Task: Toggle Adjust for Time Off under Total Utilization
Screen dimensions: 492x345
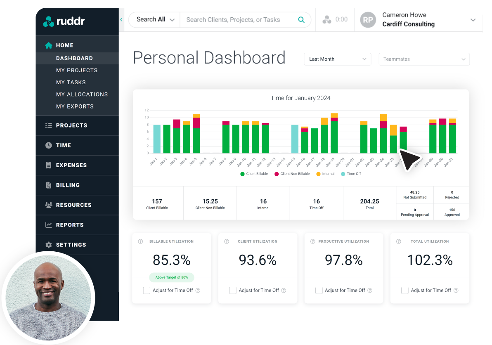Action: click(x=405, y=290)
